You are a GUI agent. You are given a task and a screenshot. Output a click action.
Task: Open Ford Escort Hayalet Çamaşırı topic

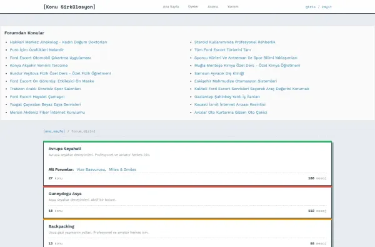(x=37, y=97)
